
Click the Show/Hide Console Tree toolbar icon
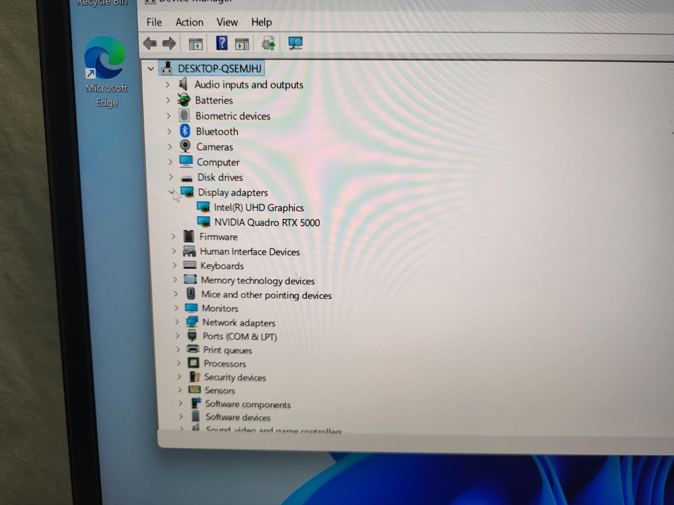pyautogui.click(x=195, y=44)
